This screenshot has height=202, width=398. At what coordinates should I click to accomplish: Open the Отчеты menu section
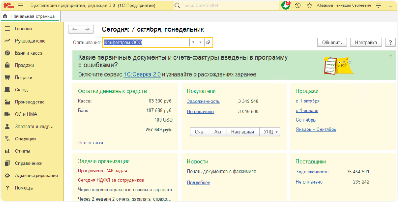[x=23, y=151]
